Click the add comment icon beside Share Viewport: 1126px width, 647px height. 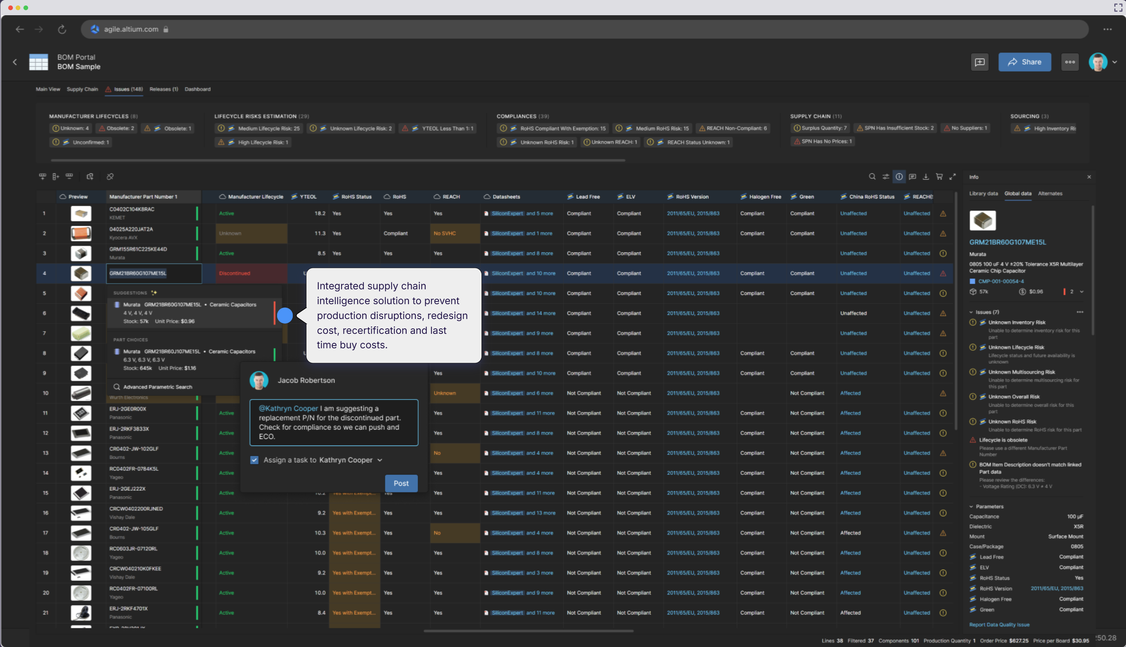coord(979,62)
